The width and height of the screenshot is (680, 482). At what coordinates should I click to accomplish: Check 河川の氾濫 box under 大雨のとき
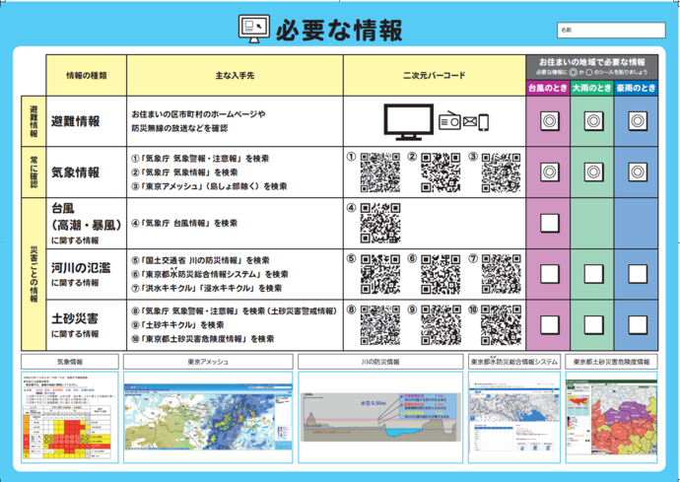[593, 274]
